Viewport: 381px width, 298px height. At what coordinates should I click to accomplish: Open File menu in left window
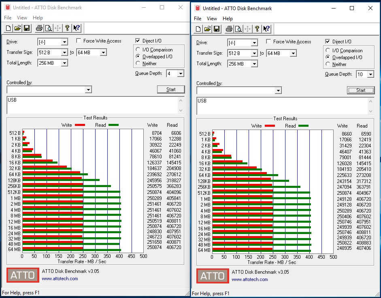pyautogui.click(x=8, y=17)
